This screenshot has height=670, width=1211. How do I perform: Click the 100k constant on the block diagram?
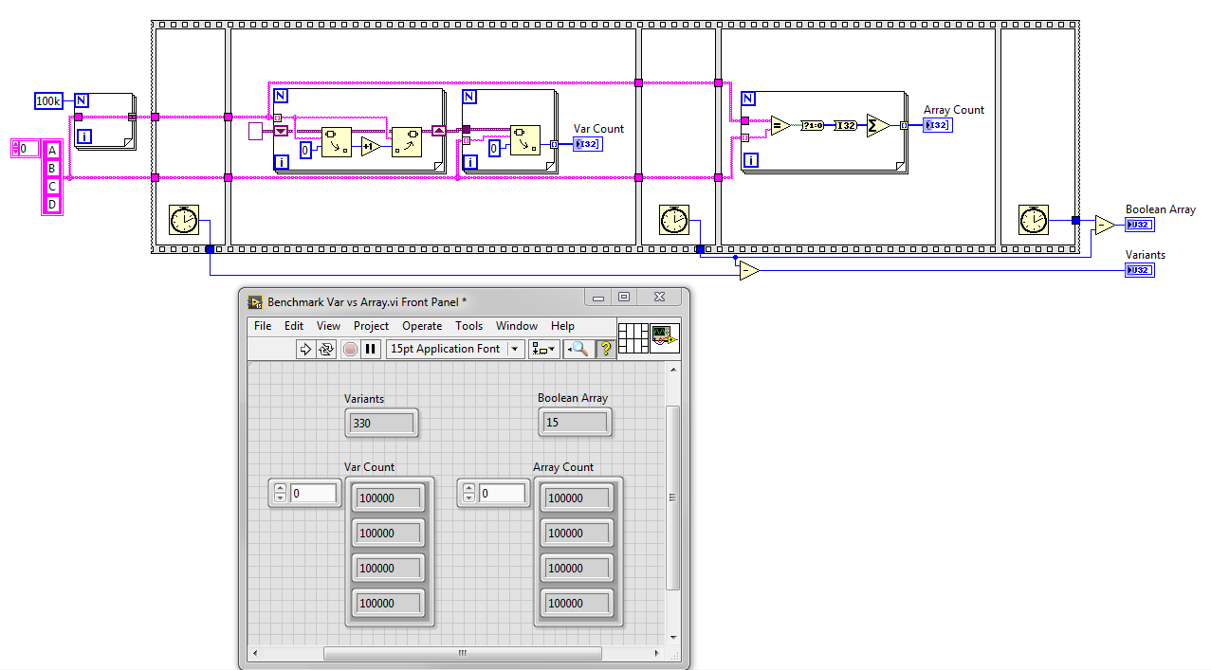(48, 100)
